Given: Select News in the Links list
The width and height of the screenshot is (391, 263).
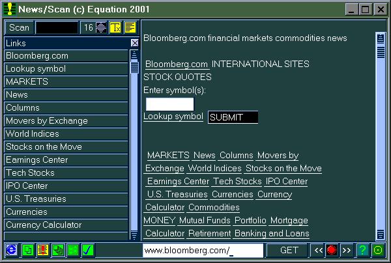Looking at the screenshot, I should pyautogui.click(x=66, y=94).
